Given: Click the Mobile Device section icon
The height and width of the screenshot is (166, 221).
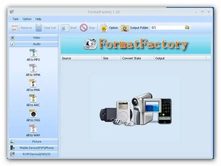Looking at the screenshot, I should (x=12, y=148).
